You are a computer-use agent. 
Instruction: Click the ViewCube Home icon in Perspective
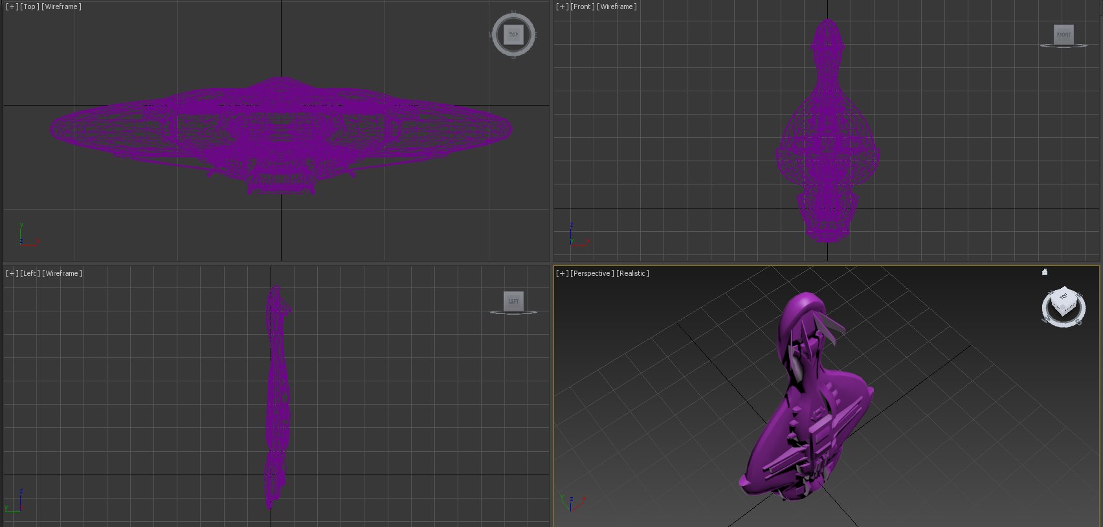[x=1044, y=272]
